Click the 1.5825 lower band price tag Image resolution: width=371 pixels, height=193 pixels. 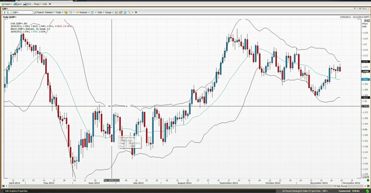tap(366, 98)
